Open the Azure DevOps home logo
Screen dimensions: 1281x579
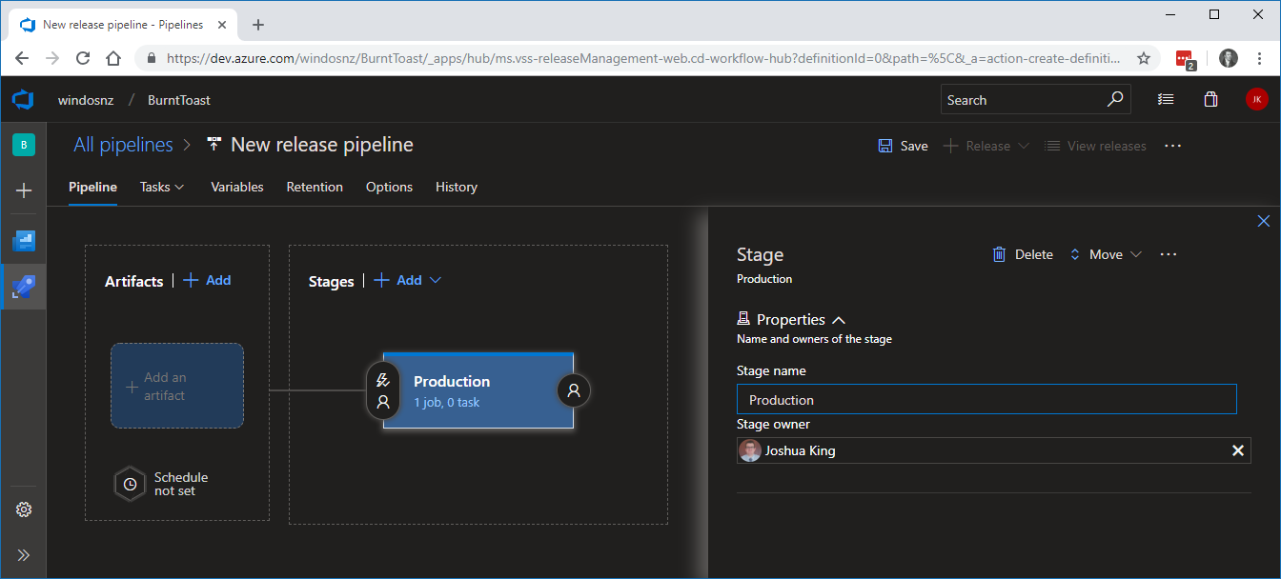tap(23, 99)
